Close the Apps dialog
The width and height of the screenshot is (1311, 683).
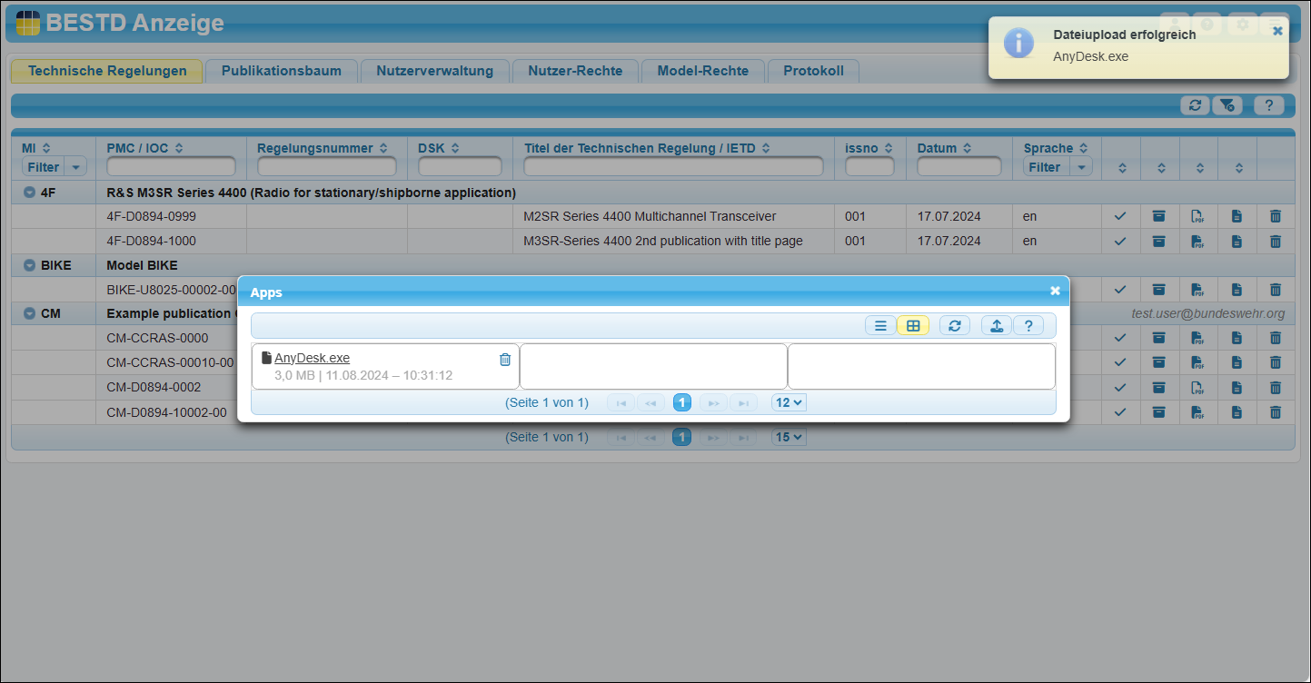pos(1055,291)
